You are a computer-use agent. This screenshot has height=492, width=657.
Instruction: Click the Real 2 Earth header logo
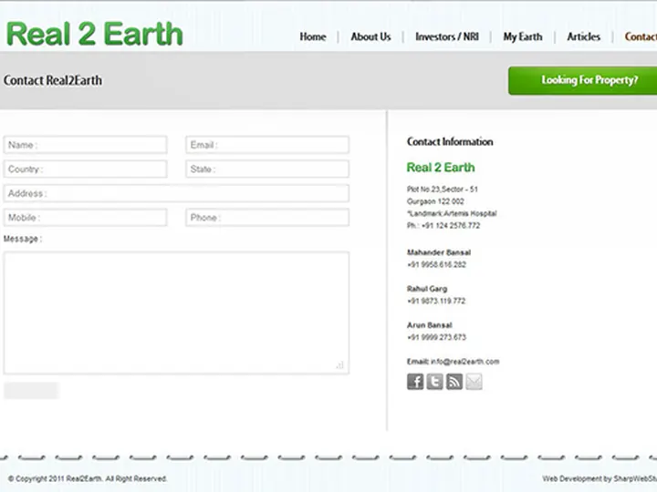pos(95,34)
